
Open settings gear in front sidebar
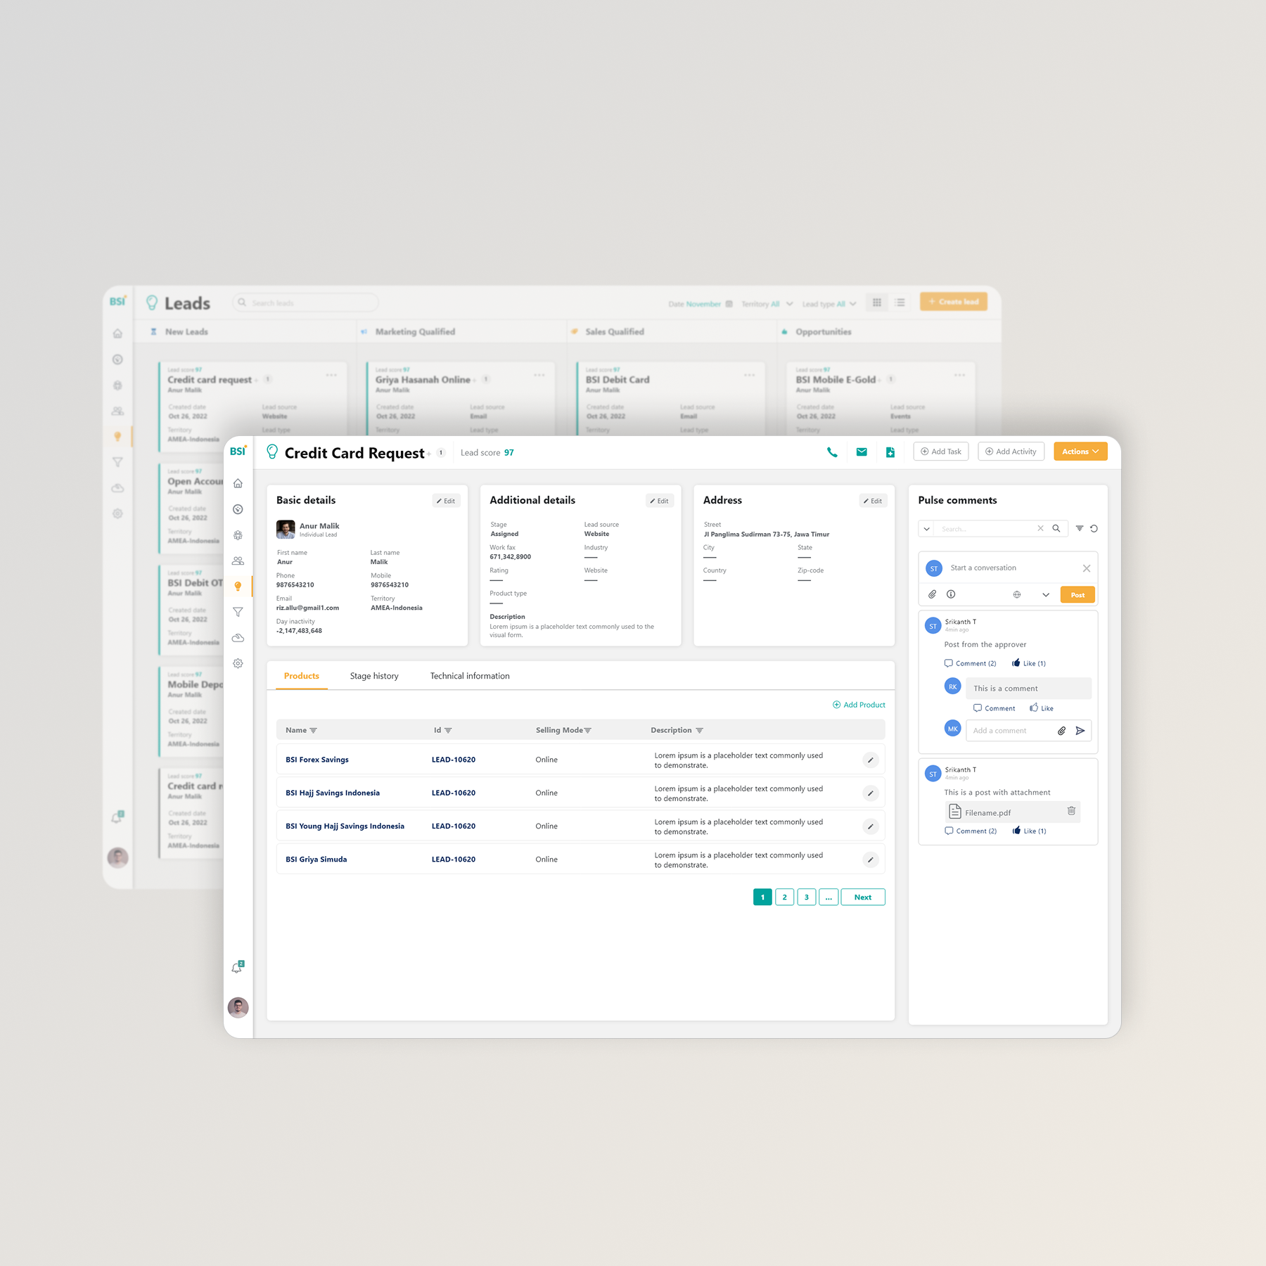click(238, 663)
